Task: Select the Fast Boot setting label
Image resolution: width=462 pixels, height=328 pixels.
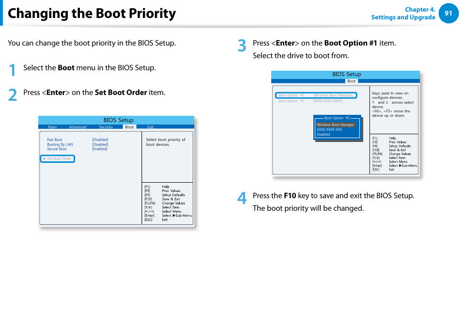Action: [55, 140]
